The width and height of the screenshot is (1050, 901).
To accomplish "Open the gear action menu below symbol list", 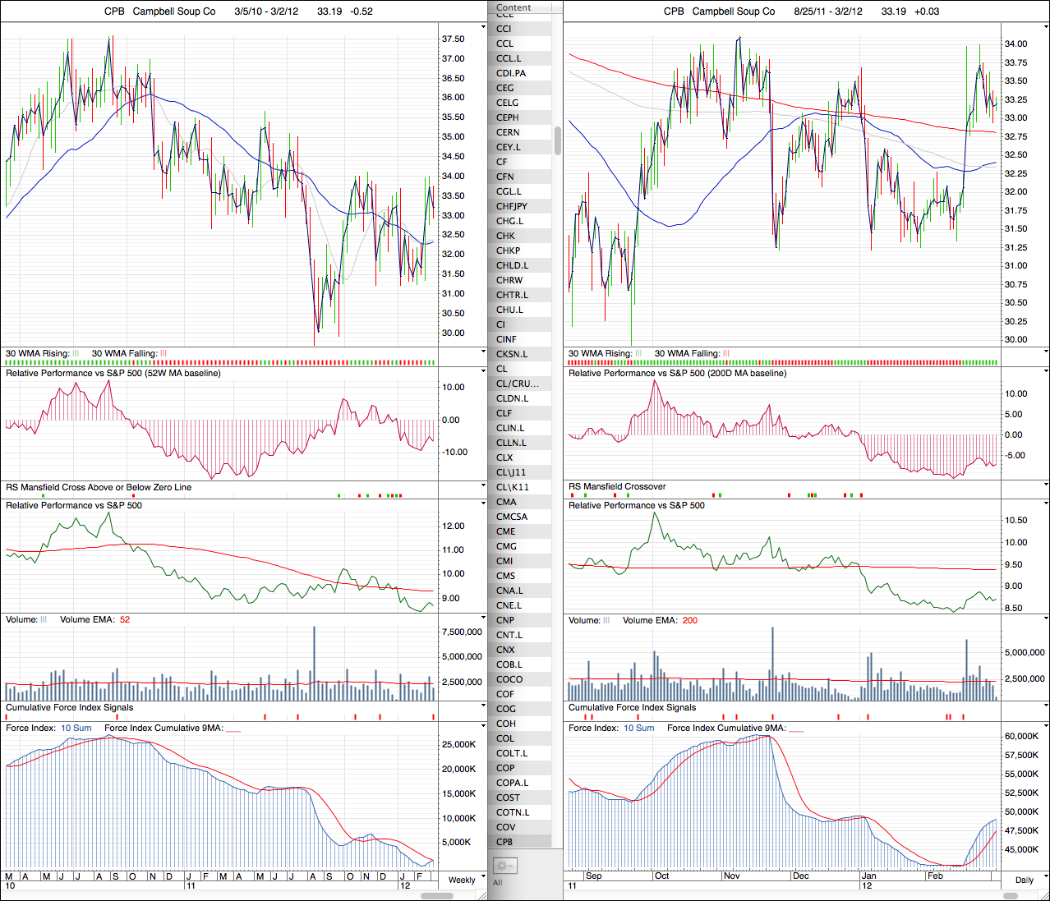I will [504, 866].
